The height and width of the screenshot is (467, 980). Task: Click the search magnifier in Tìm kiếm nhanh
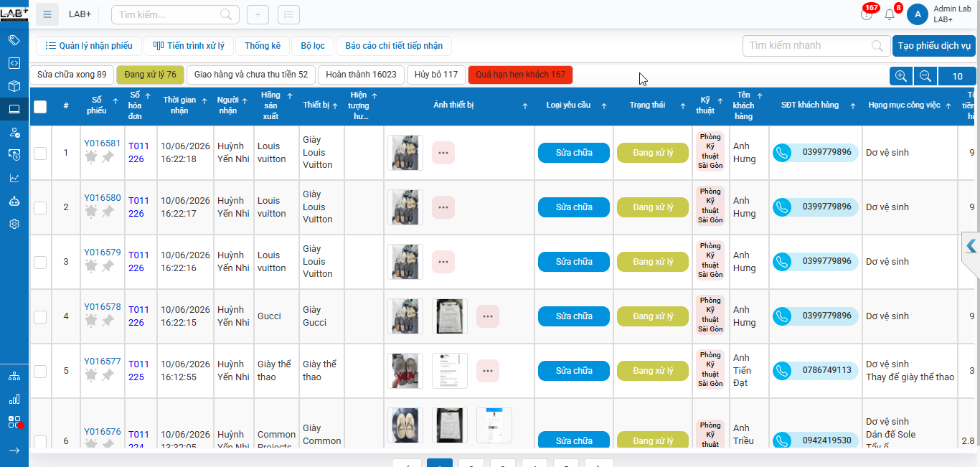(x=877, y=46)
